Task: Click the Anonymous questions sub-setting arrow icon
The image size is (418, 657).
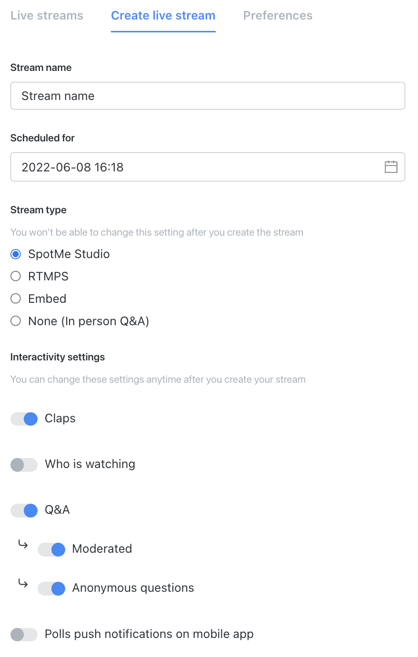Action: [23, 583]
